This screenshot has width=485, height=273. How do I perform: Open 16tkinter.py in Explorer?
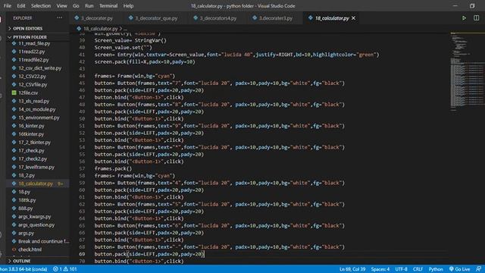(x=31, y=134)
